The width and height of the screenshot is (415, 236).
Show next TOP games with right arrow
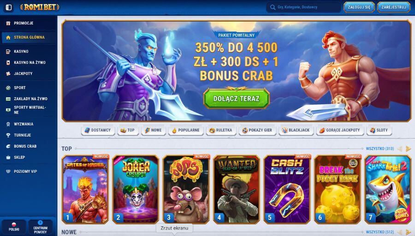point(409,149)
